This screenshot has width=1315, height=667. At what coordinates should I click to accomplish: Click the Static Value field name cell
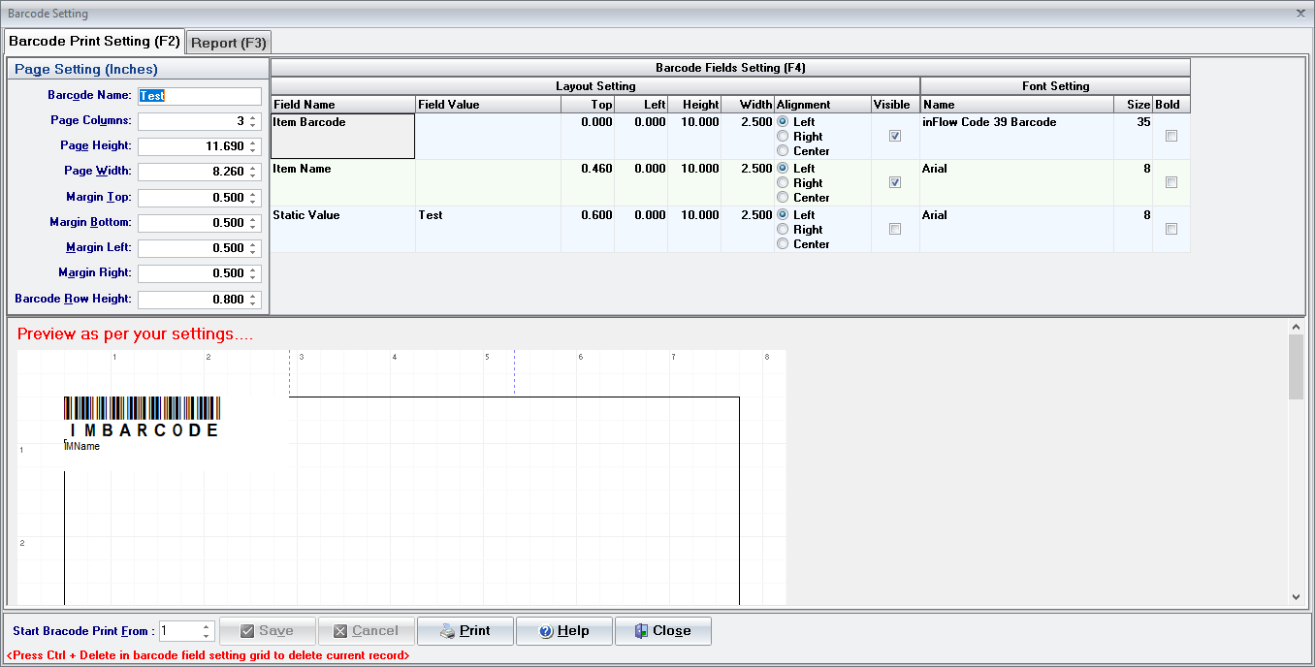pyautogui.click(x=342, y=230)
